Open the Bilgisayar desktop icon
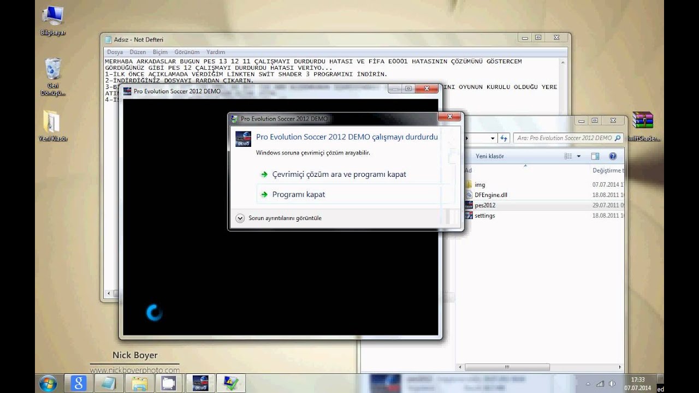The height and width of the screenshot is (393, 699). point(53,20)
